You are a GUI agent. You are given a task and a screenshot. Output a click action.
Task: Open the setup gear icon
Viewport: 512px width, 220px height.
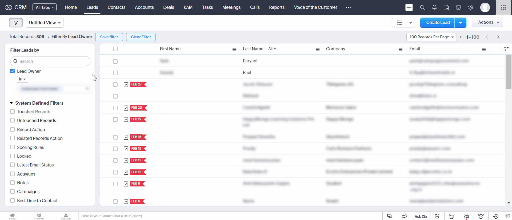pyautogui.click(x=471, y=7)
